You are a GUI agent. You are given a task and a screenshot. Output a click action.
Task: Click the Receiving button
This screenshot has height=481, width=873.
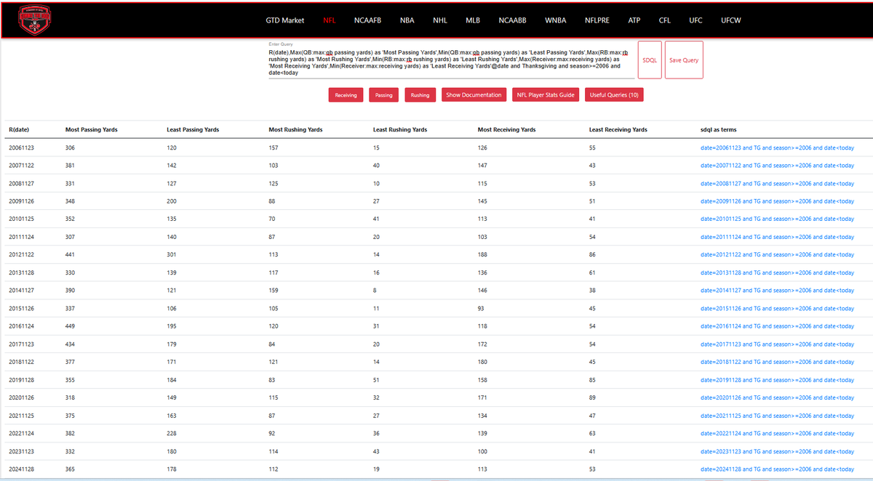346,95
